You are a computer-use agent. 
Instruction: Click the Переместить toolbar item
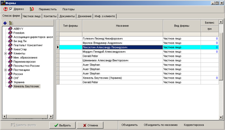coord(48,9)
